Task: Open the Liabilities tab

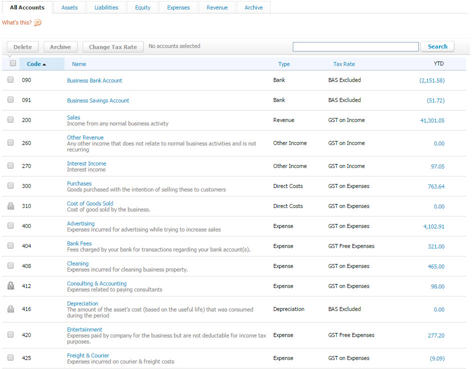Action: (106, 7)
